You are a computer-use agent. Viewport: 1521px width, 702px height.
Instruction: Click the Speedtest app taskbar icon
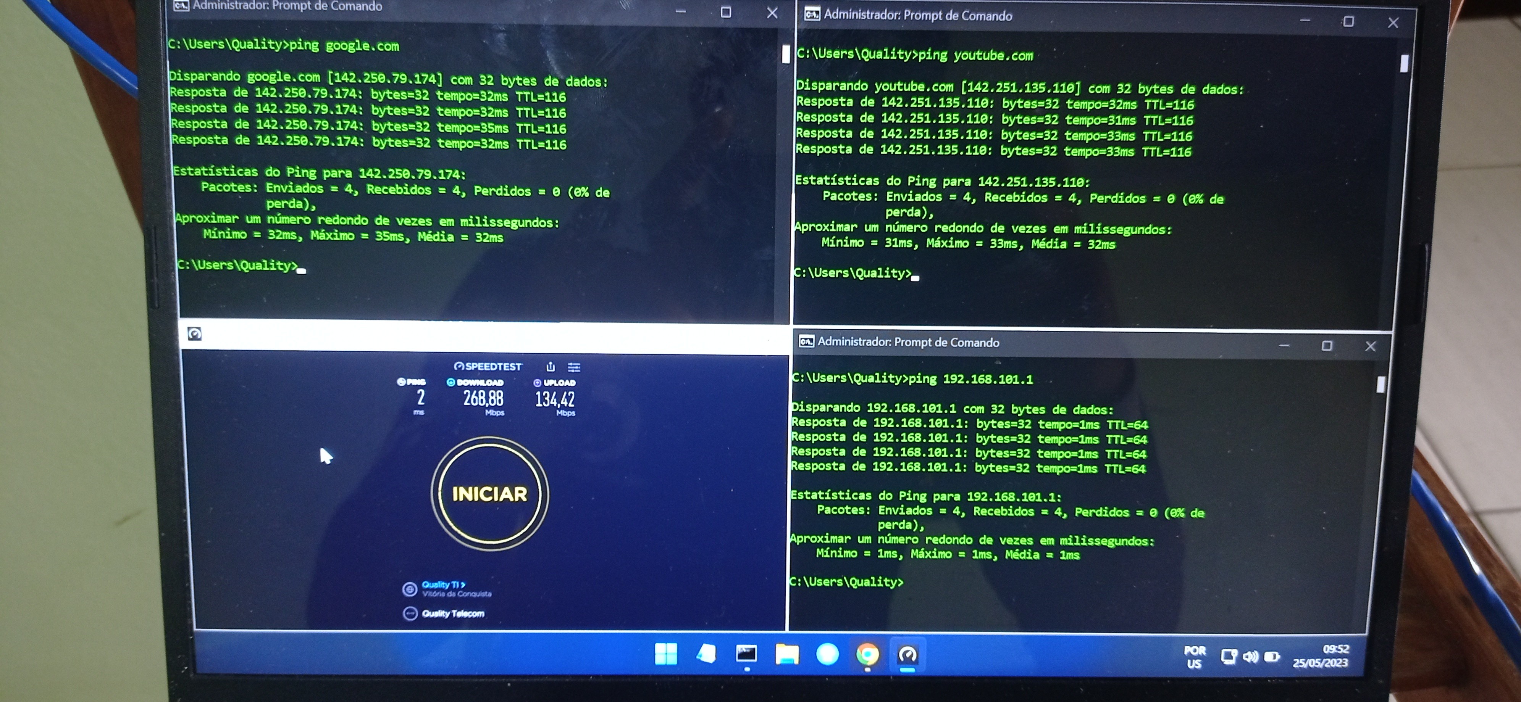point(907,654)
